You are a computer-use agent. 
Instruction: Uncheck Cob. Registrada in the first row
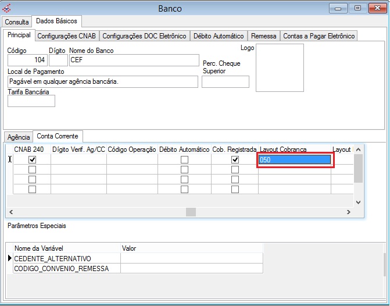(x=235, y=160)
